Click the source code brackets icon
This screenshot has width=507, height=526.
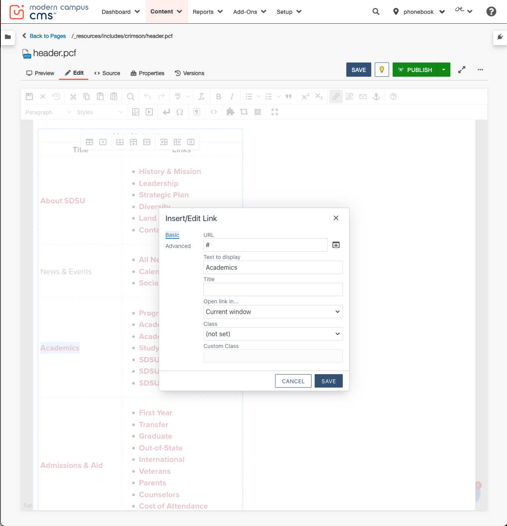click(x=214, y=112)
